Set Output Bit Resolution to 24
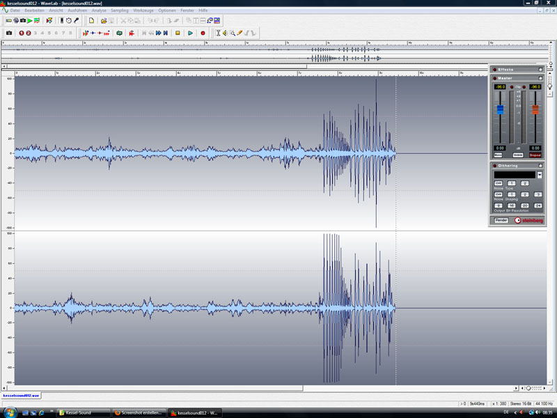Viewport: 557px width, 418px height. coord(538,206)
